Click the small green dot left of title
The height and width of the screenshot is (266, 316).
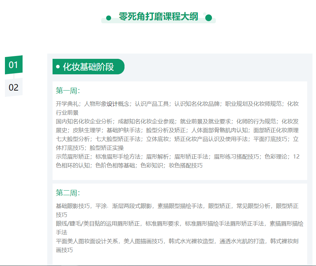click(x=109, y=18)
